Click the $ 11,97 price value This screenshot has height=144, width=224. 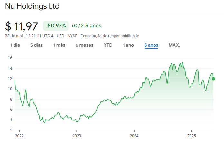[x=22, y=26]
